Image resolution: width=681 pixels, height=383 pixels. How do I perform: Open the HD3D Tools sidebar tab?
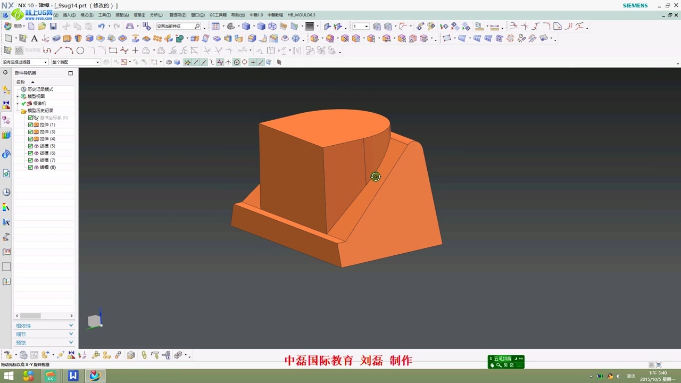(x=6, y=154)
